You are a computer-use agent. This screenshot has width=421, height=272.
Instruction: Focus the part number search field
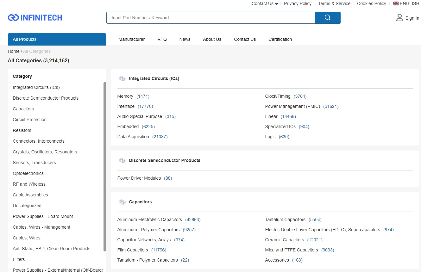[210, 18]
